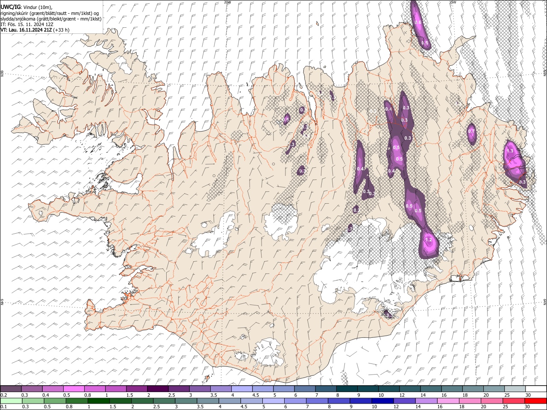Screen dimensions: 547x410
Task: Select the snow scale swatch starting at 0.5
Action: tap(74, 389)
